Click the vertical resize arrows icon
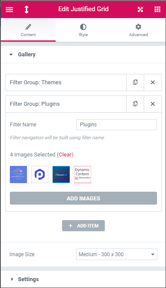 point(27,9)
